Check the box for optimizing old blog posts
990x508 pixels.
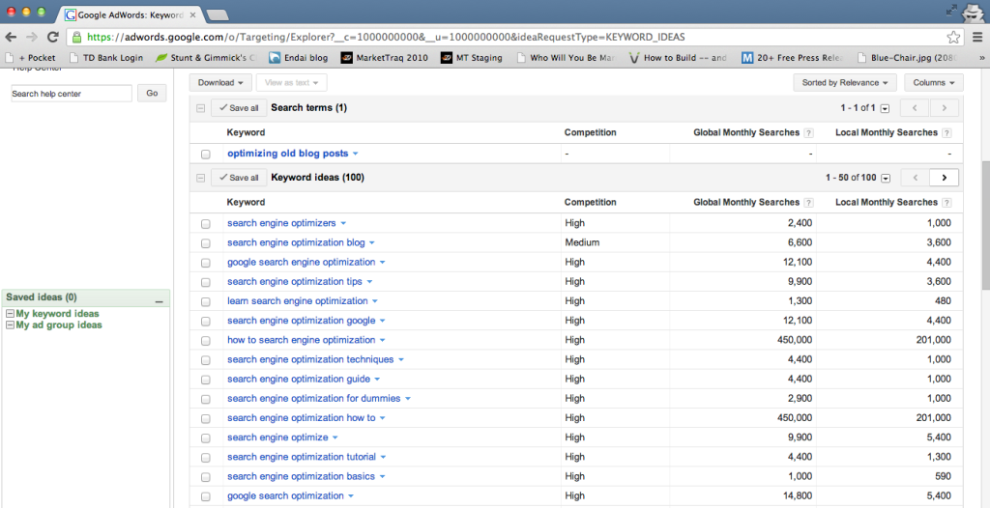[x=205, y=154]
